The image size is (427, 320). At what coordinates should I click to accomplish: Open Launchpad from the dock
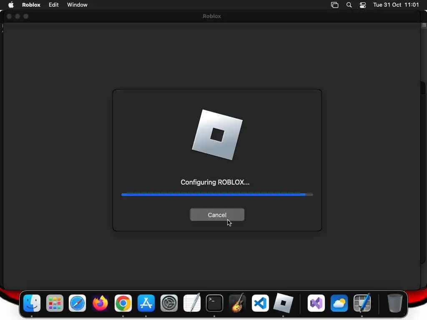tap(55, 303)
